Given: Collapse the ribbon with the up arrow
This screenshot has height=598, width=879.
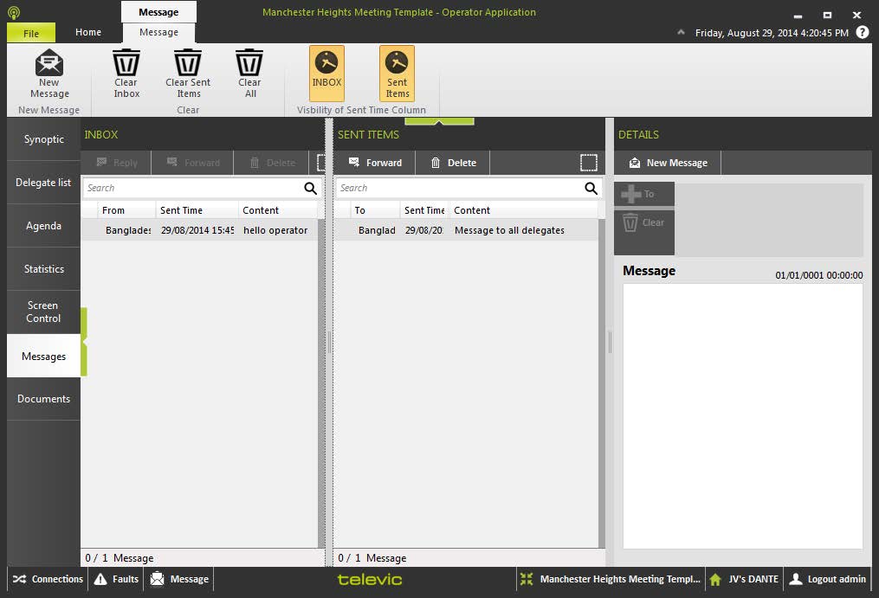Looking at the screenshot, I should tap(681, 33).
